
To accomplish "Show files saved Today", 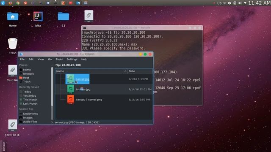I will click(27, 92).
